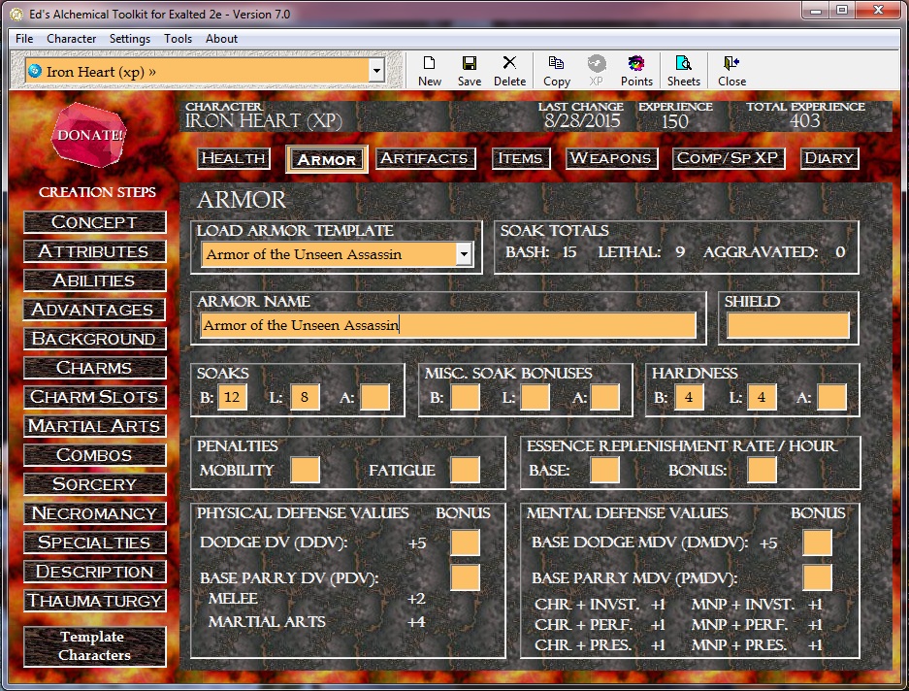Image resolution: width=909 pixels, height=691 pixels.
Task: Open the Background creation step
Action: pyautogui.click(x=94, y=339)
